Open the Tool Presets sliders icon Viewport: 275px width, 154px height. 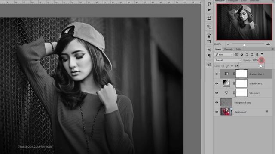[209, 41]
